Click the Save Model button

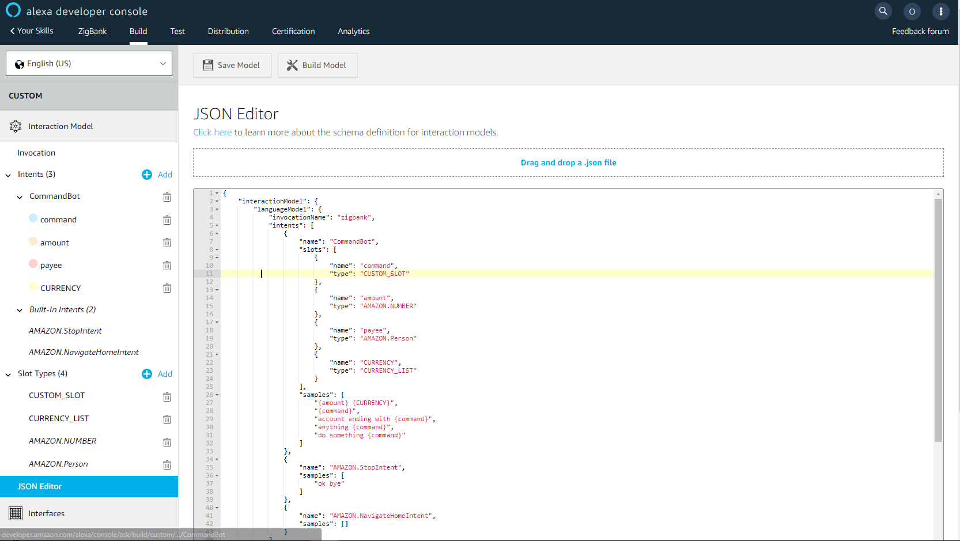[232, 65]
